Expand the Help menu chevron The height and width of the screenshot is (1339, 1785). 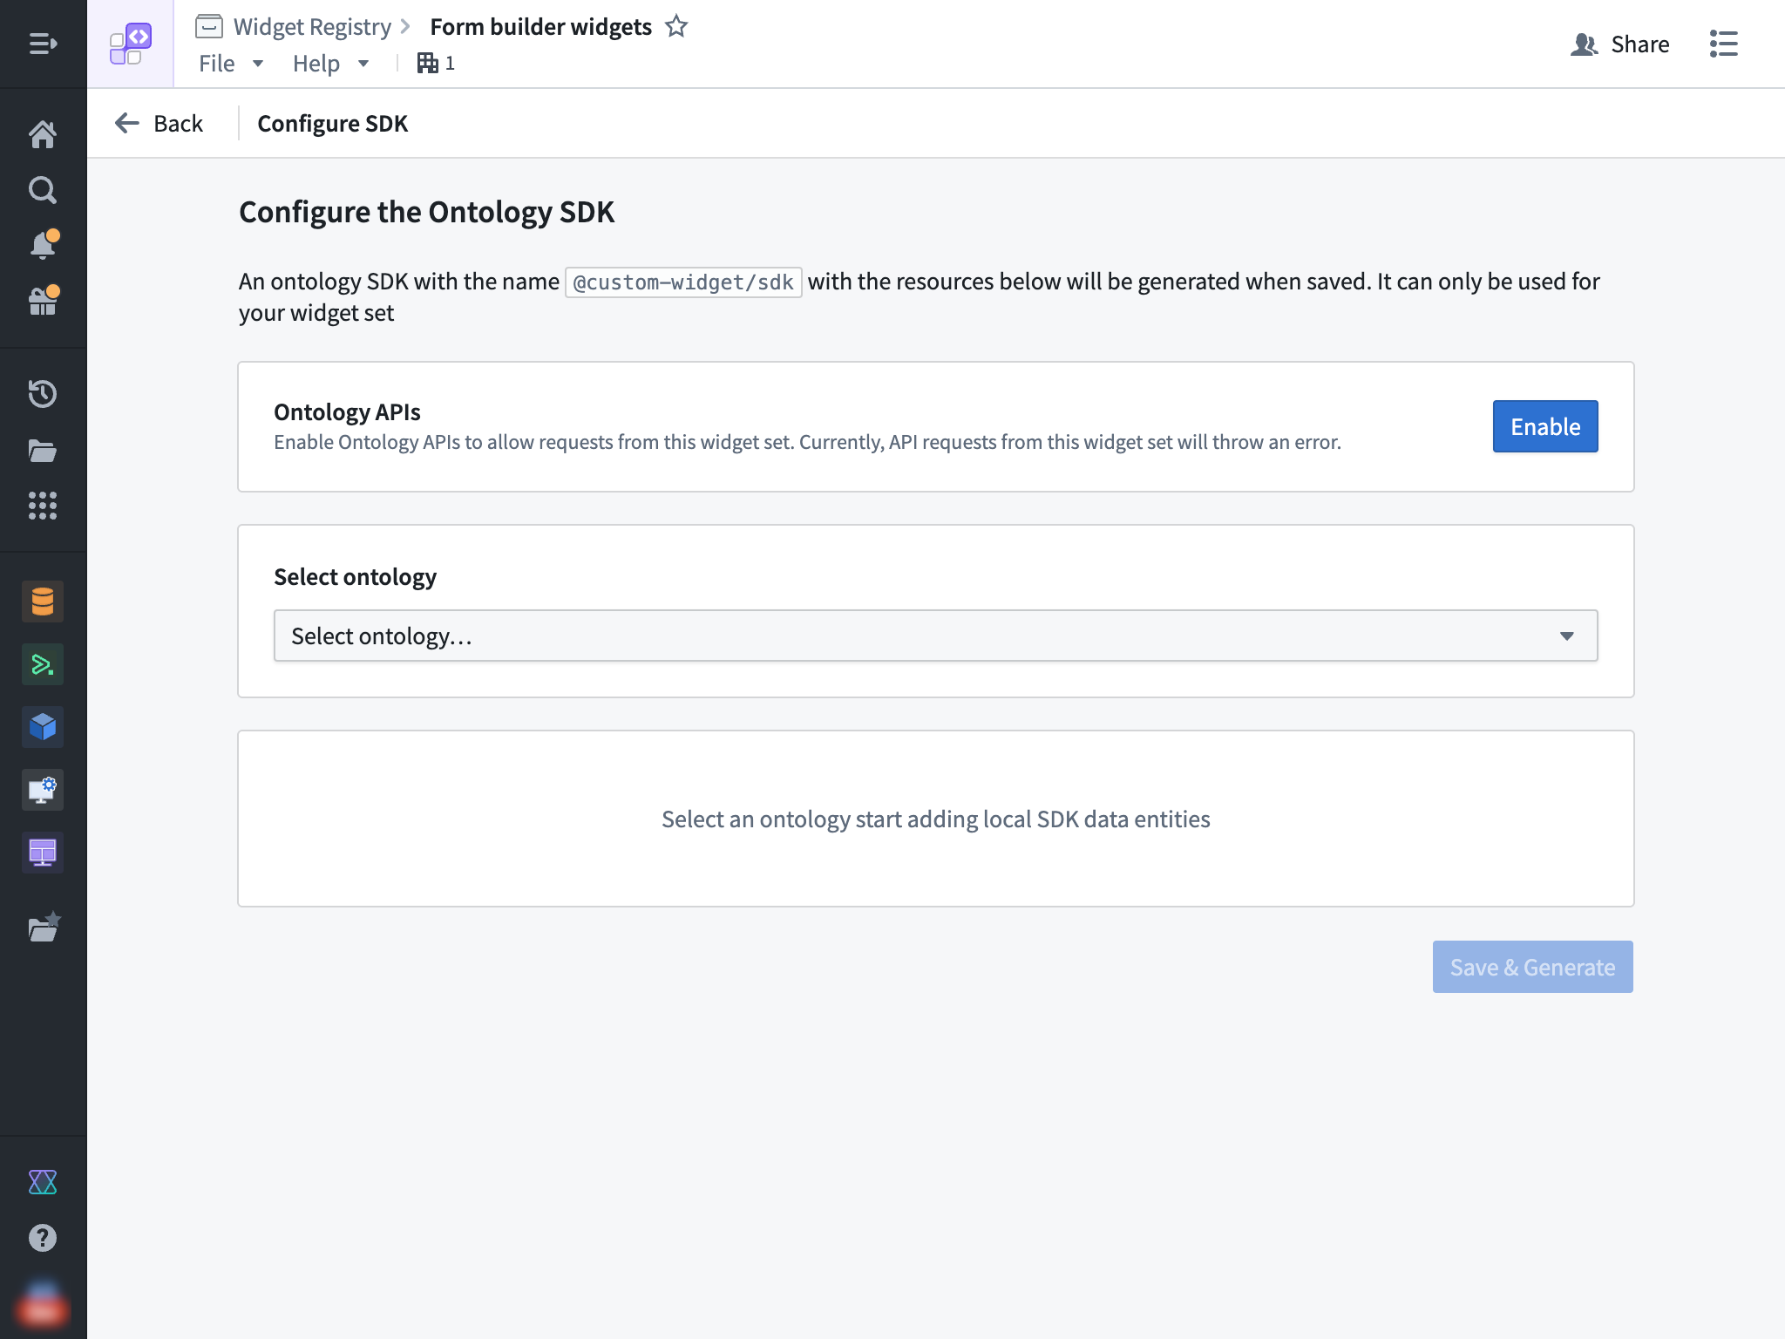coord(362,64)
